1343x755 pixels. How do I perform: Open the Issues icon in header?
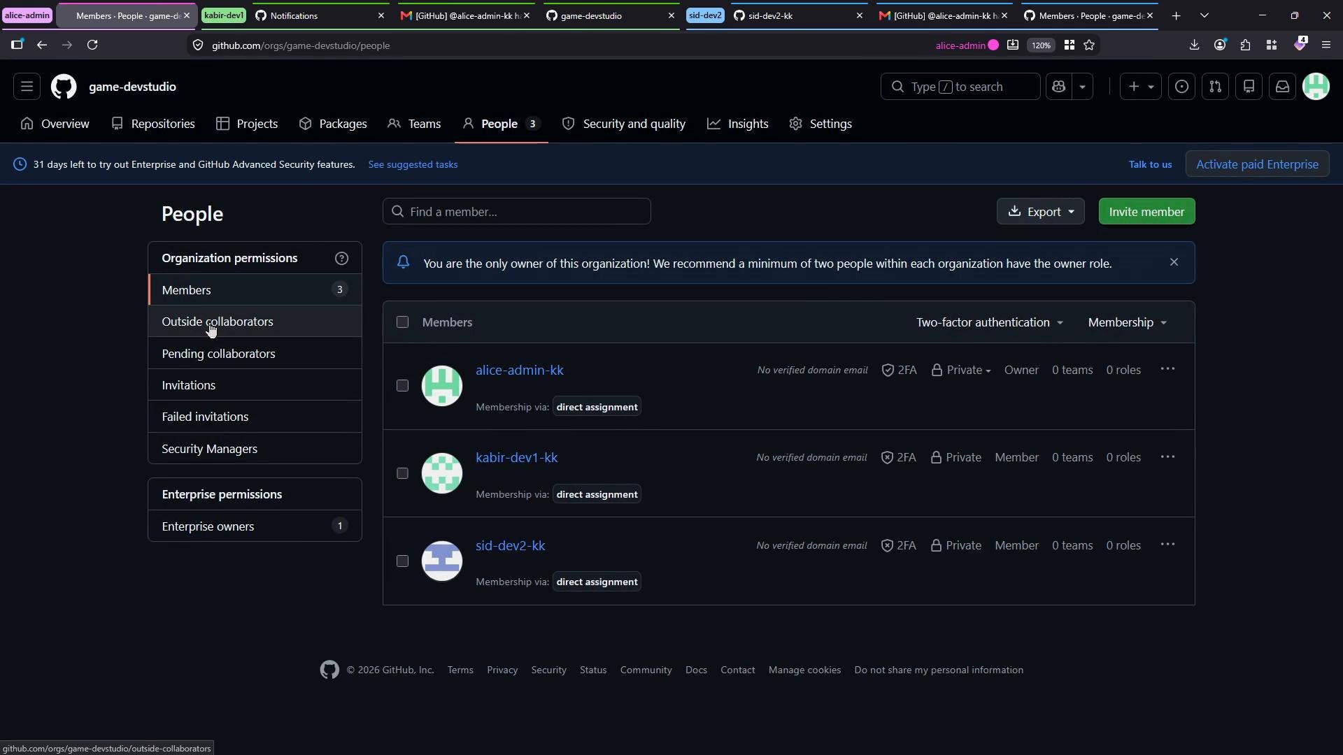[1181, 87]
